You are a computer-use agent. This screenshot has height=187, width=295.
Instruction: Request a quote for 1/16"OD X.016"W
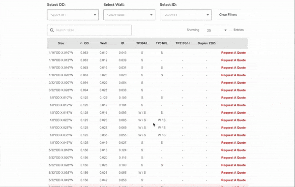(233, 67)
